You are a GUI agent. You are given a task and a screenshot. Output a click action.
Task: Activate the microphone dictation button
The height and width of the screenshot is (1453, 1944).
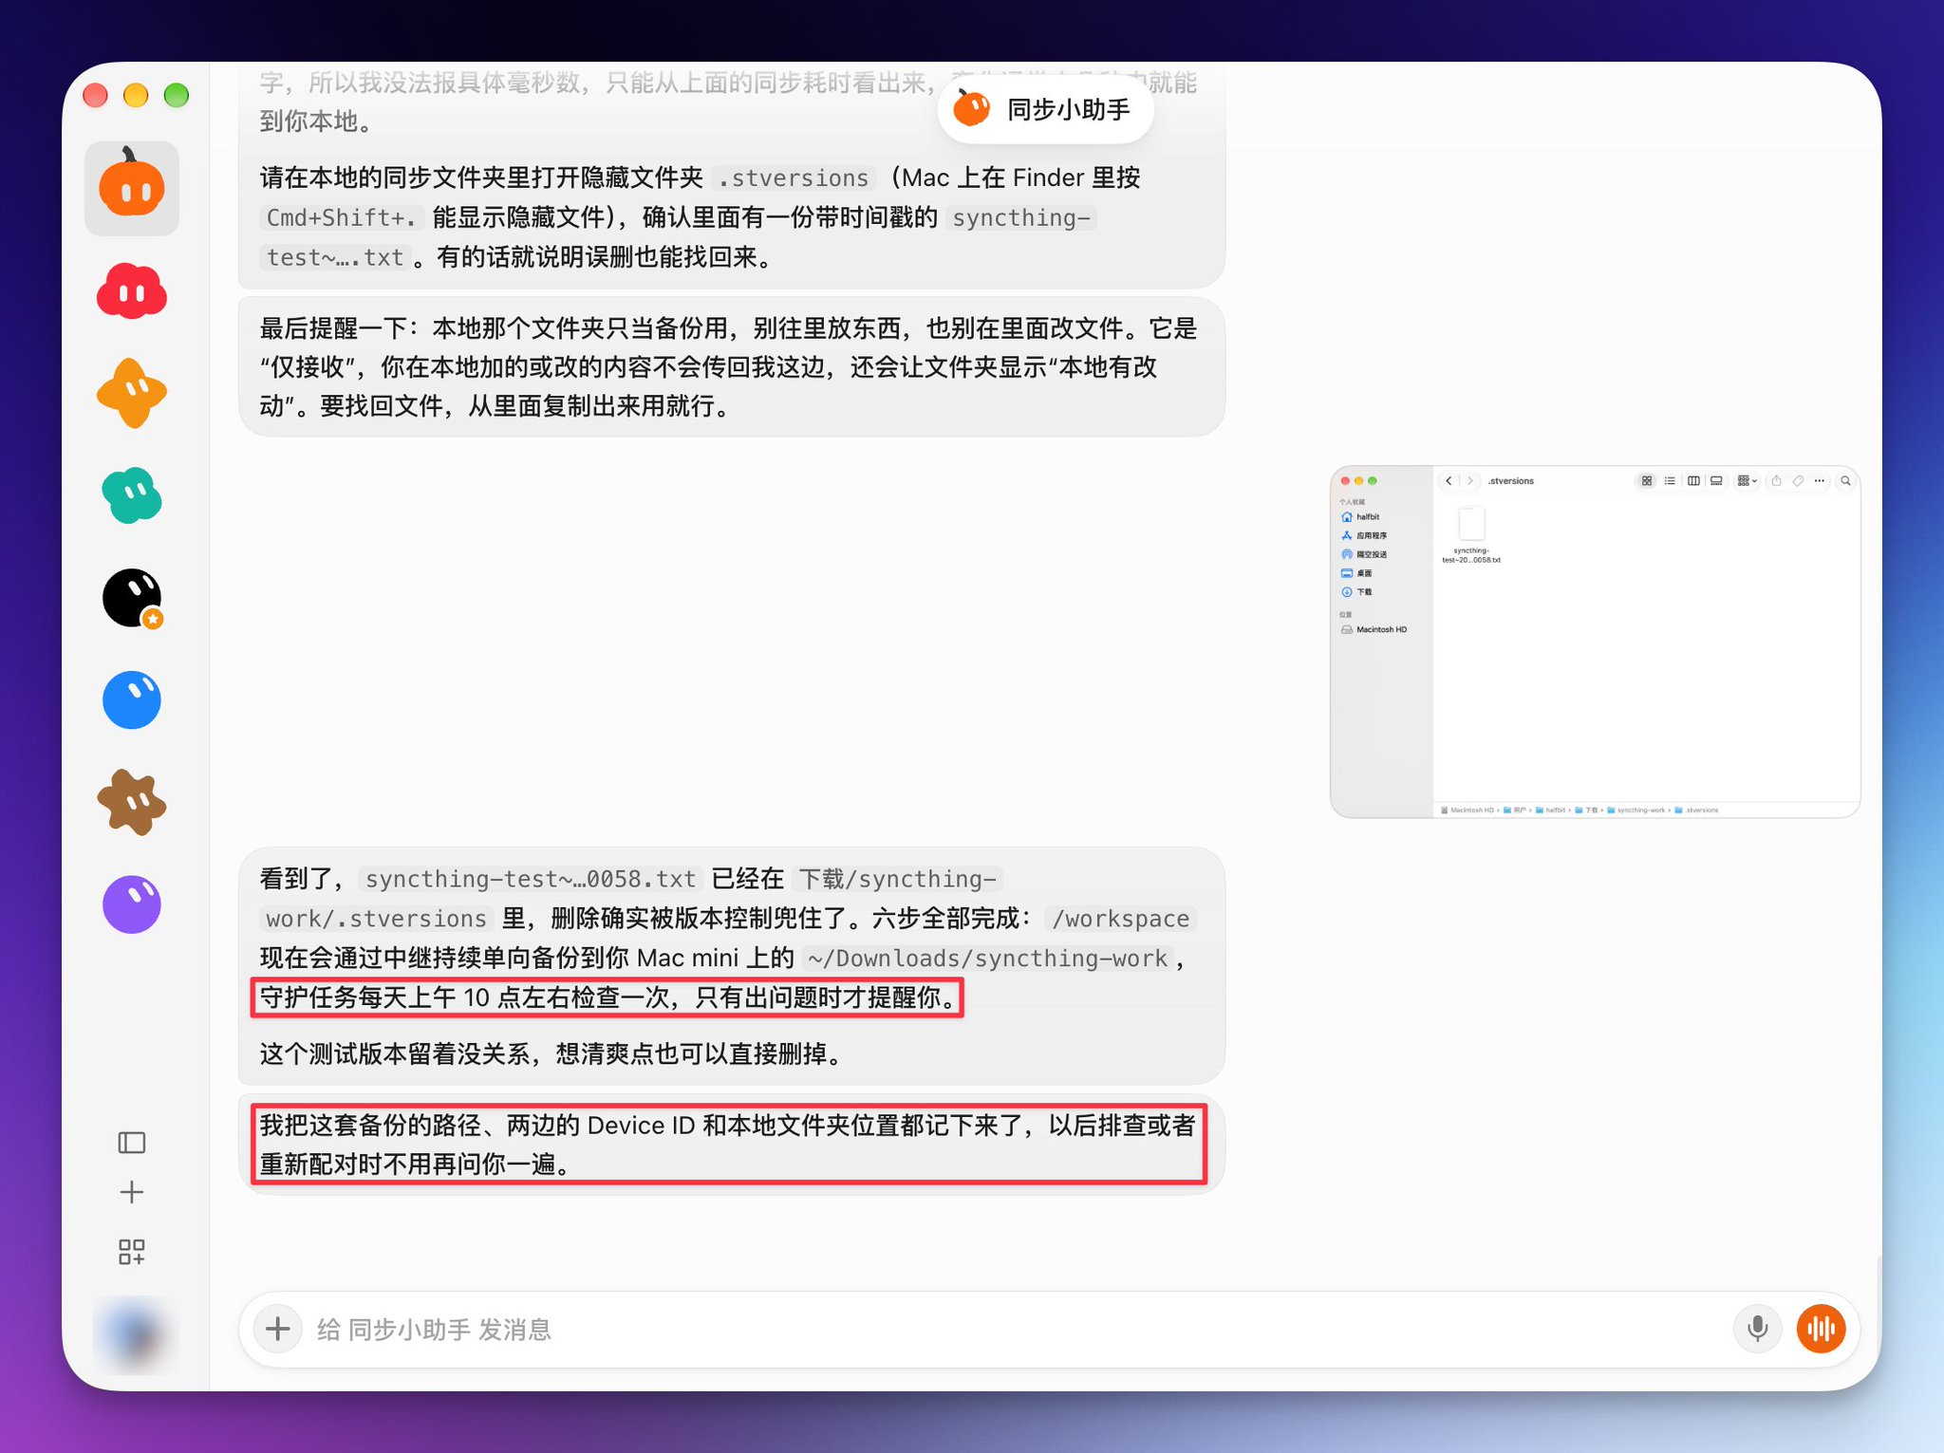pos(1757,1329)
